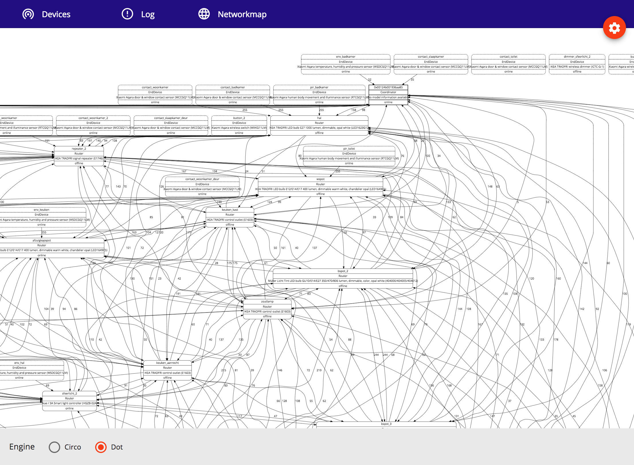Image resolution: width=634 pixels, height=465 pixels.
Task: Select the Circo engine radio button
Action: (54, 447)
